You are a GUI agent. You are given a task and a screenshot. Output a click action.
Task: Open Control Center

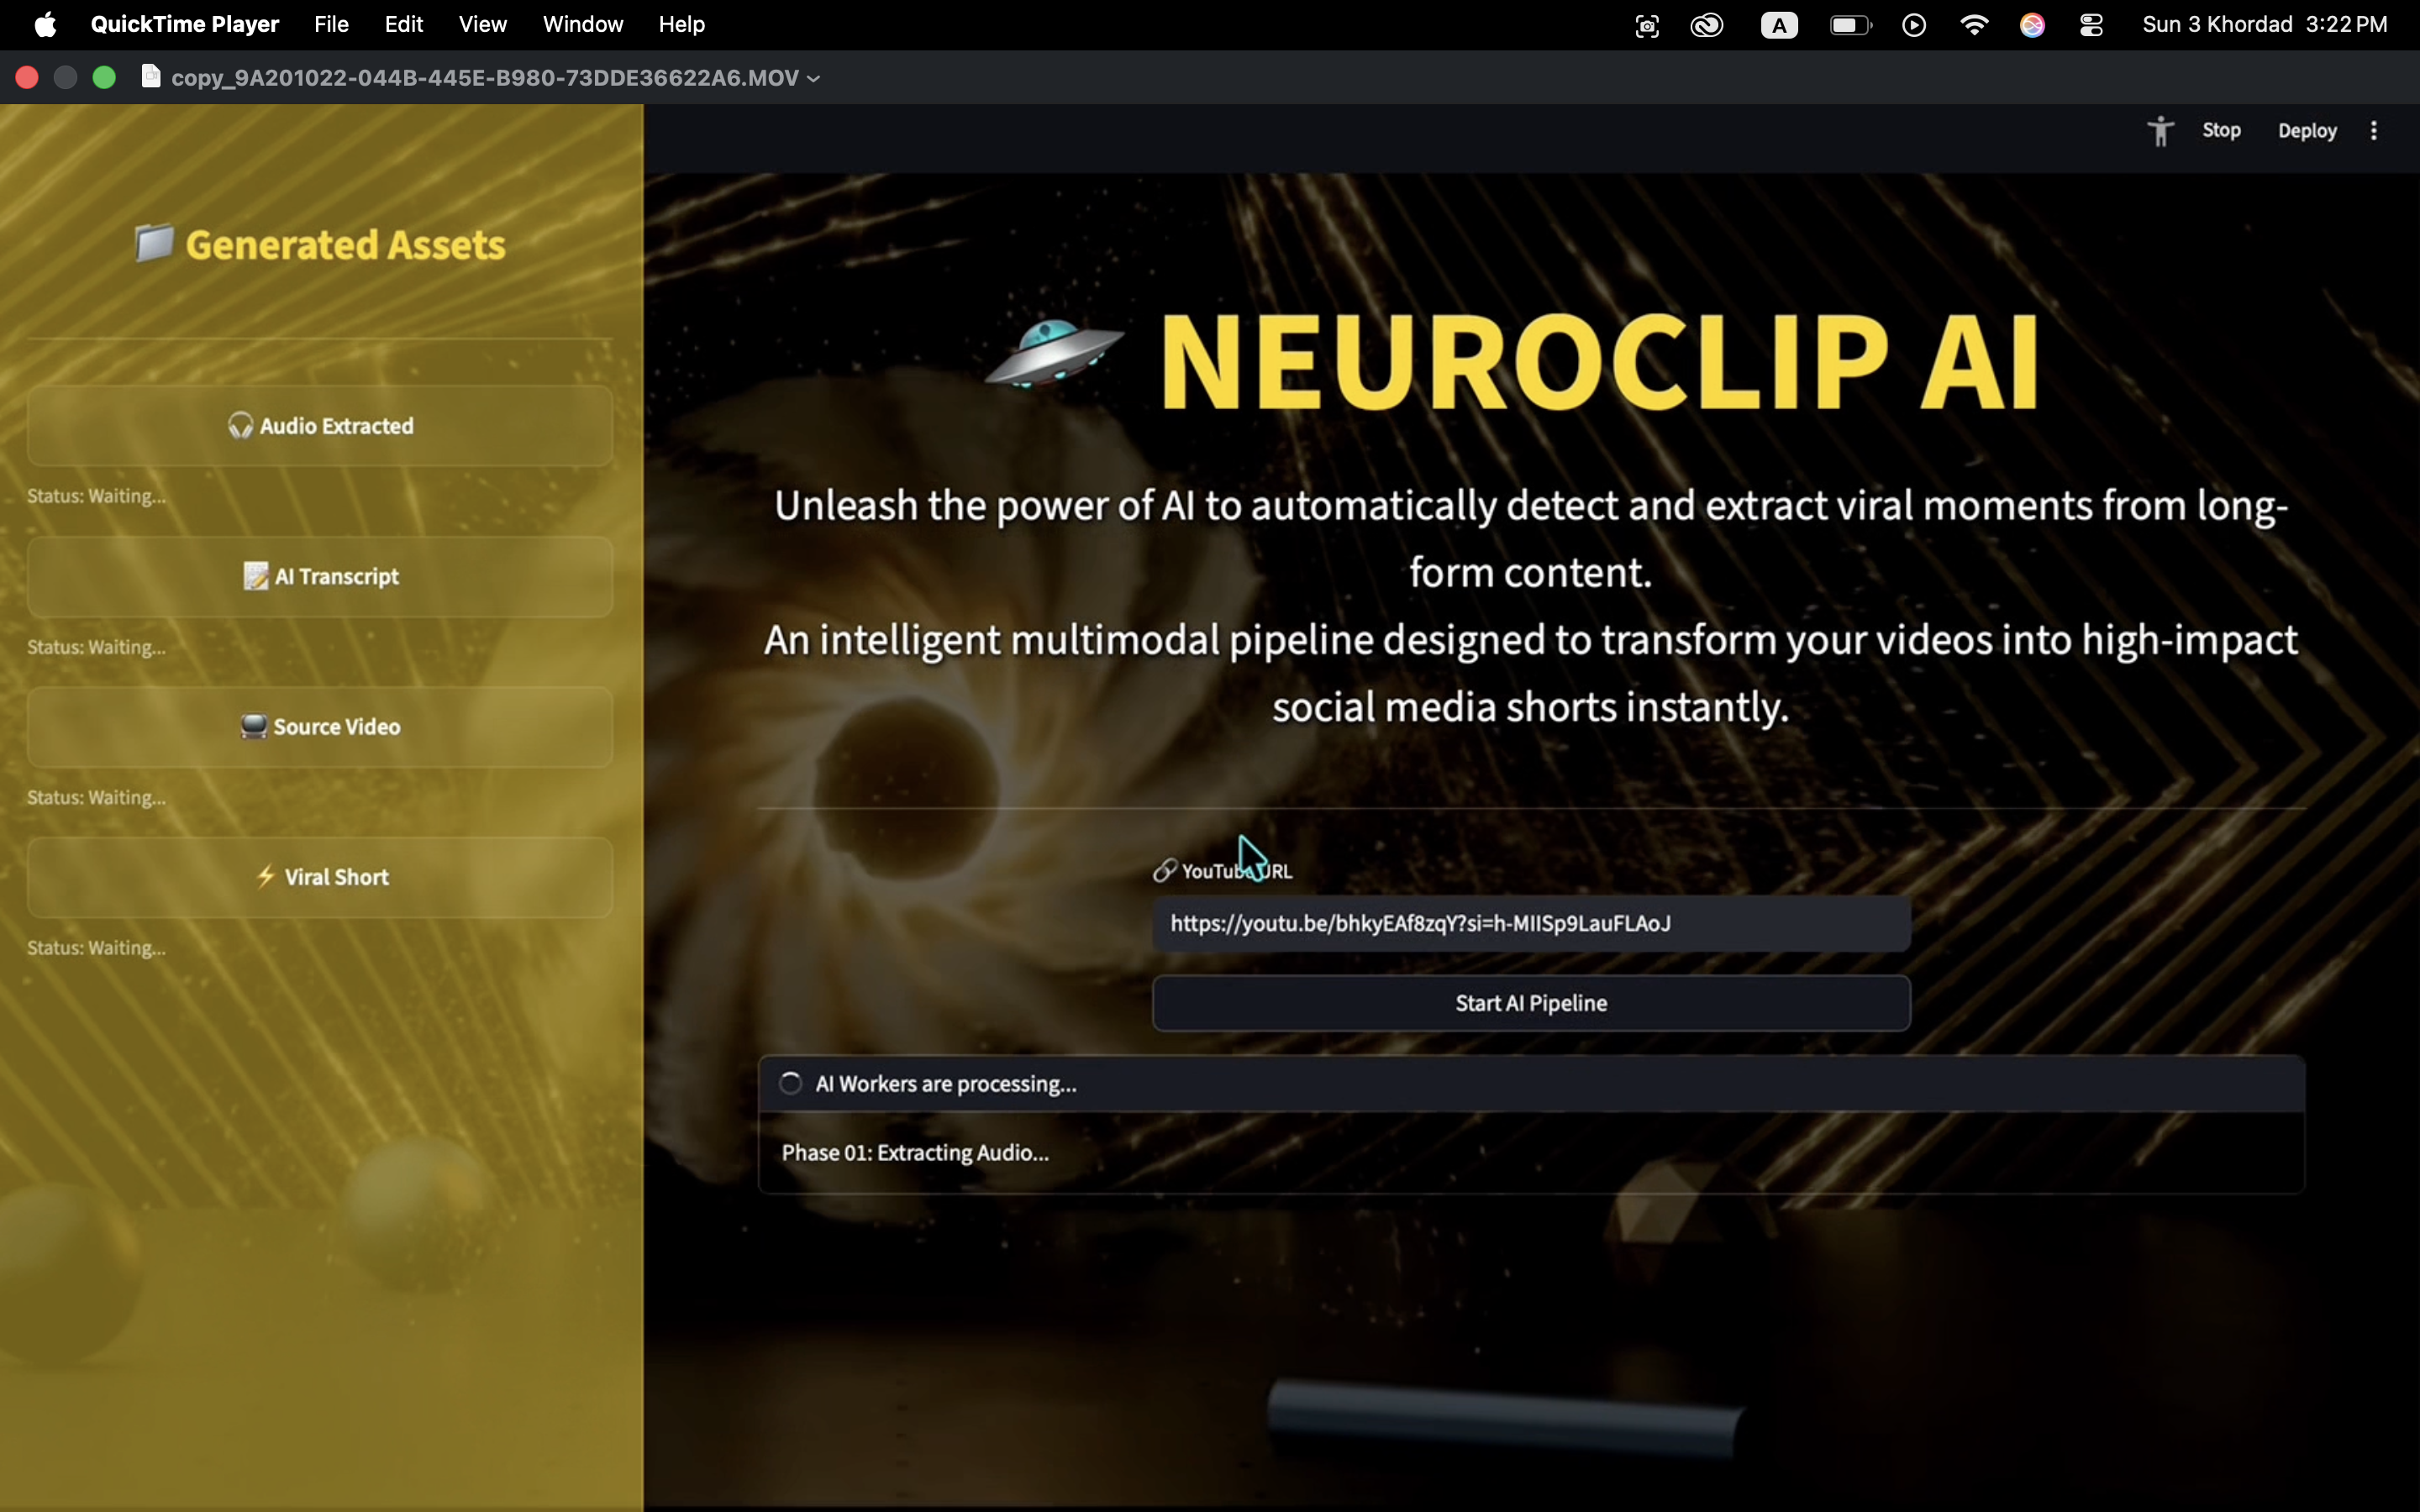coord(2091,25)
